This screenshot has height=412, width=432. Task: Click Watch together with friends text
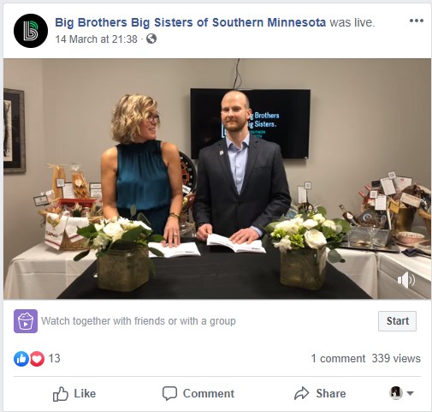click(139, 321)
